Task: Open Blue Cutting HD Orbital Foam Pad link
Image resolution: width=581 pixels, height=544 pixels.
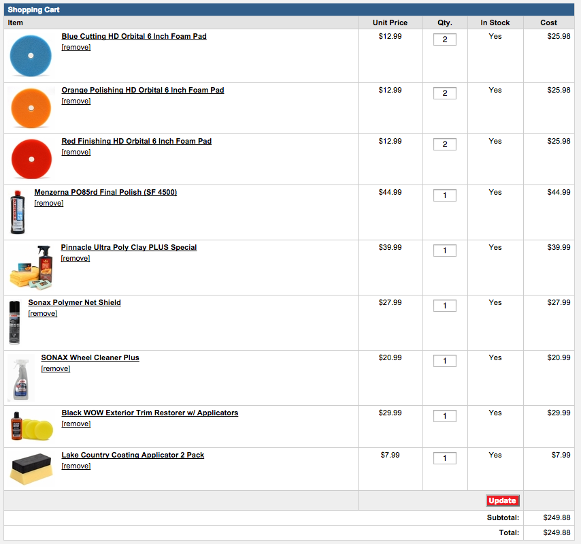Action: pos(134,36)
